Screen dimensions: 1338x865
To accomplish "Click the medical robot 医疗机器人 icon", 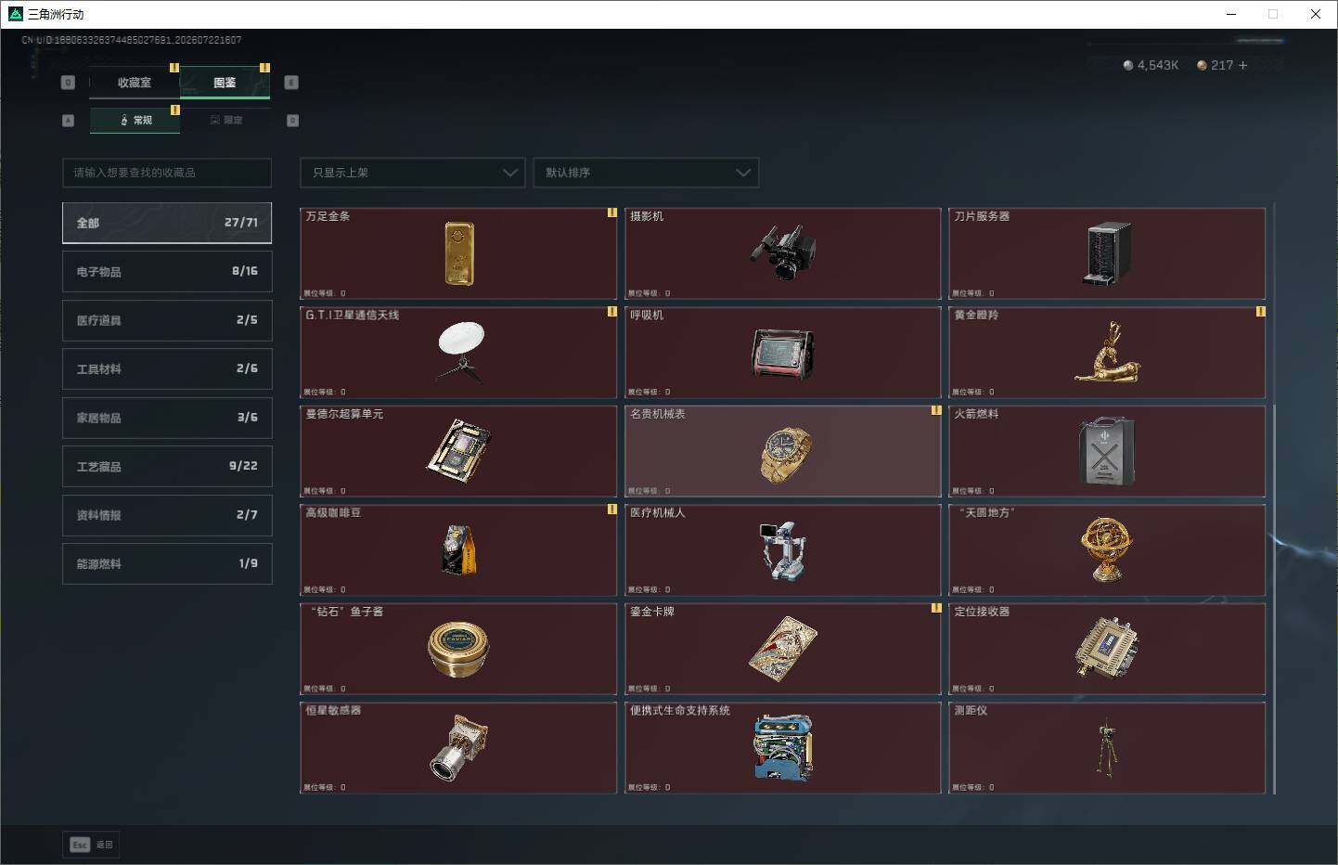I will point(783,550).
